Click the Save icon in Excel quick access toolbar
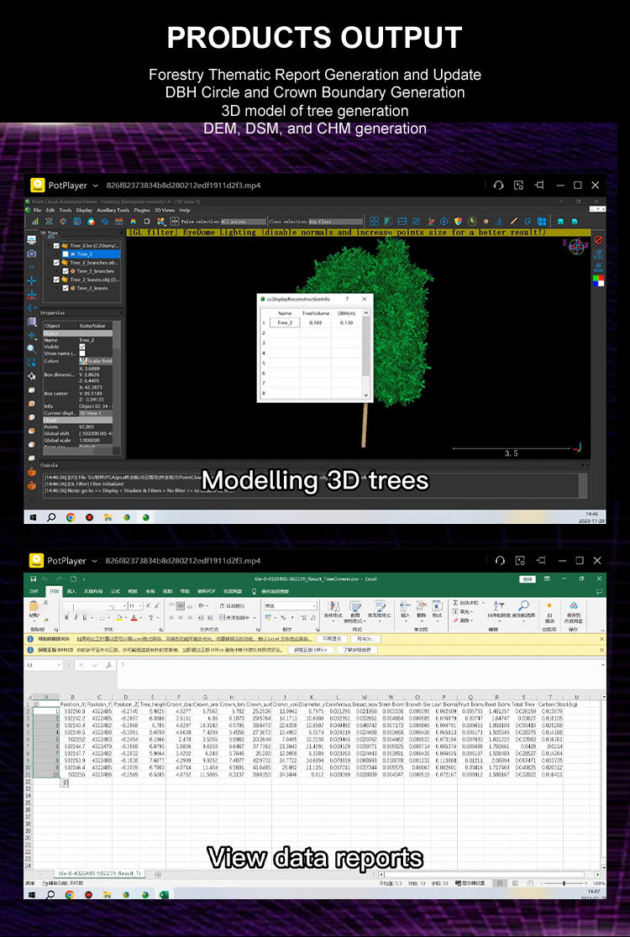The height and width of the screenshot is (937, 630). tap(34, 579)
